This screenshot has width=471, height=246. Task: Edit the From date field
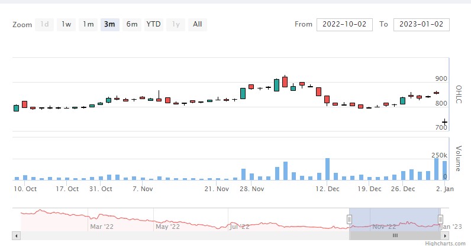pyautogui.click(x=344, y=24)
